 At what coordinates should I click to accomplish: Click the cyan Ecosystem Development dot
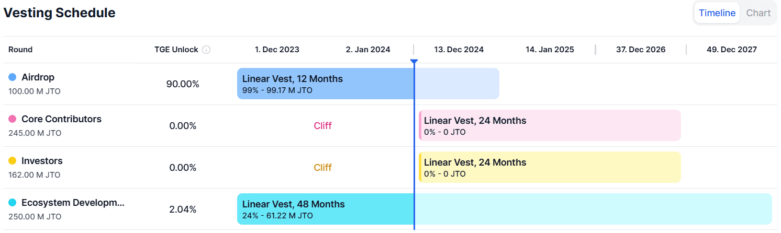(13, 203)
